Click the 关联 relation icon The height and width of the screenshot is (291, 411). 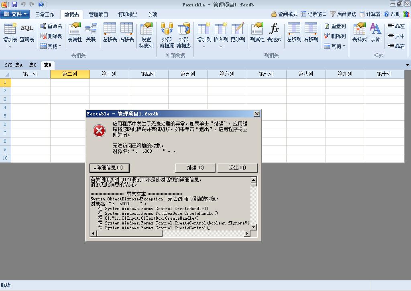pyautogui.click(x=91, y=33)
